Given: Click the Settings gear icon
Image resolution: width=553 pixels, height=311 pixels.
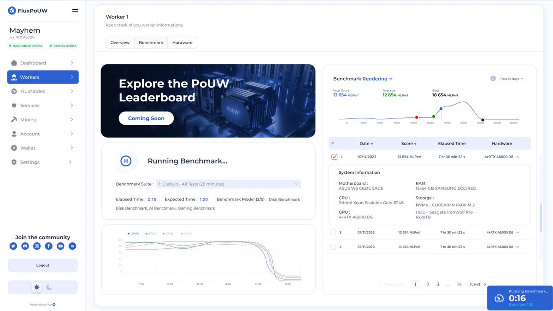Looking at the screenshot, I should (x=14, y=162).
